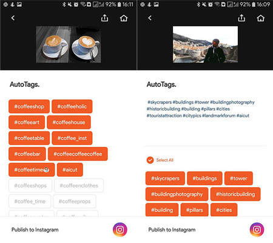Tap the coastal city photo thumbnail

(205, 44)
